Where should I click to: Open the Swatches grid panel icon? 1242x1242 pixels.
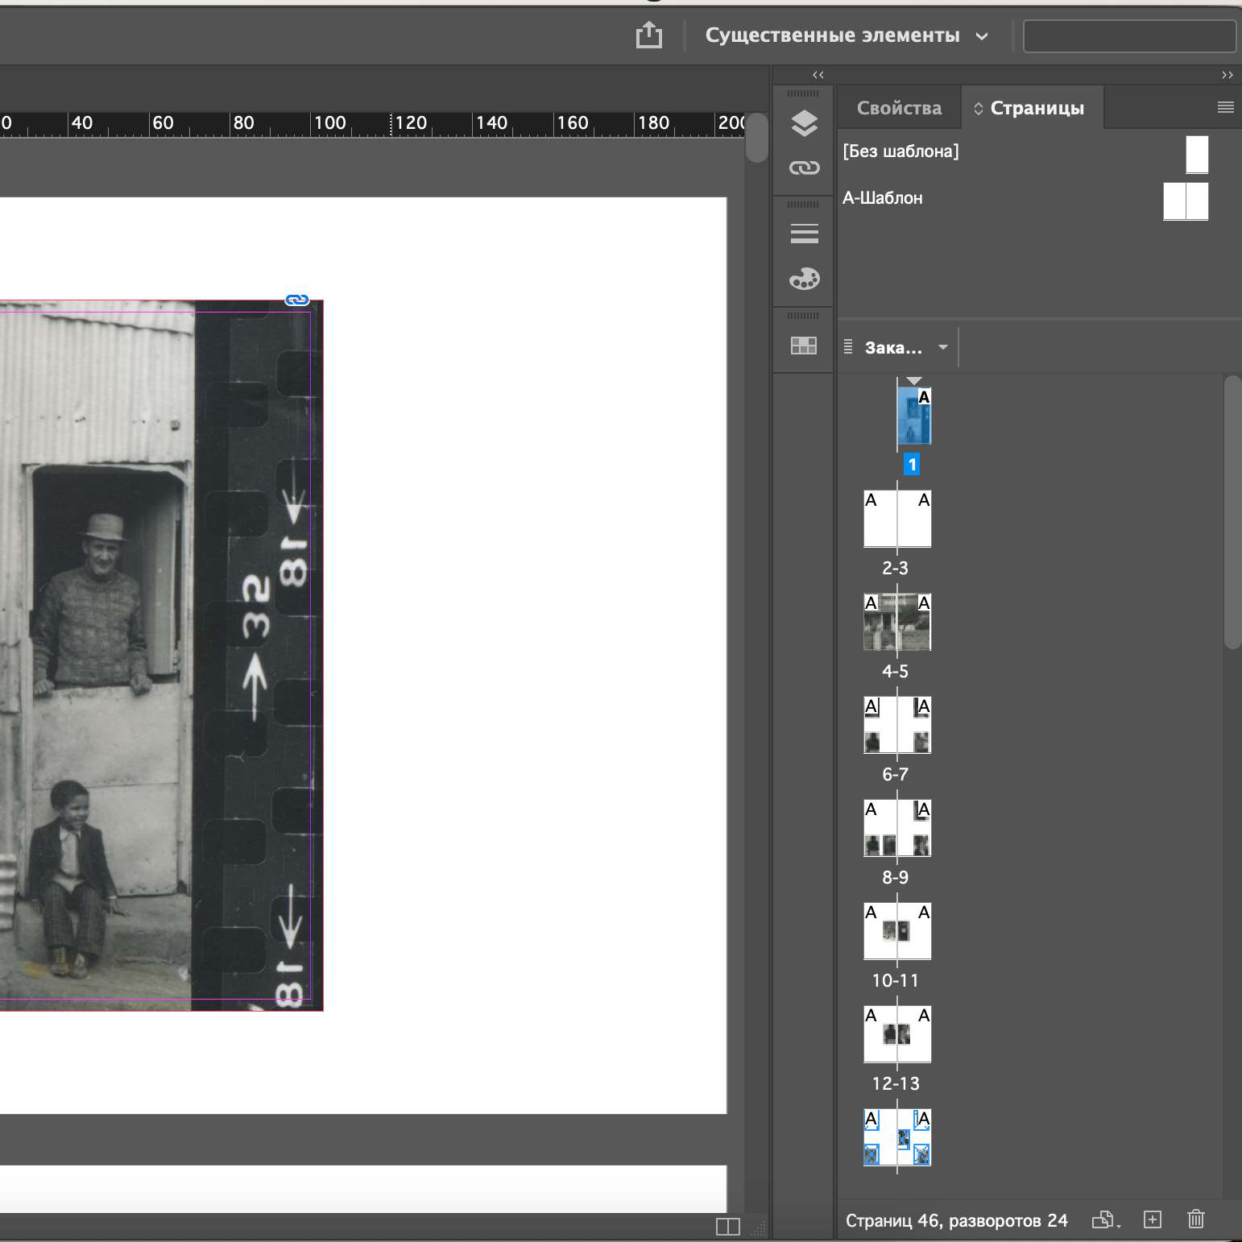coord(804,346)
